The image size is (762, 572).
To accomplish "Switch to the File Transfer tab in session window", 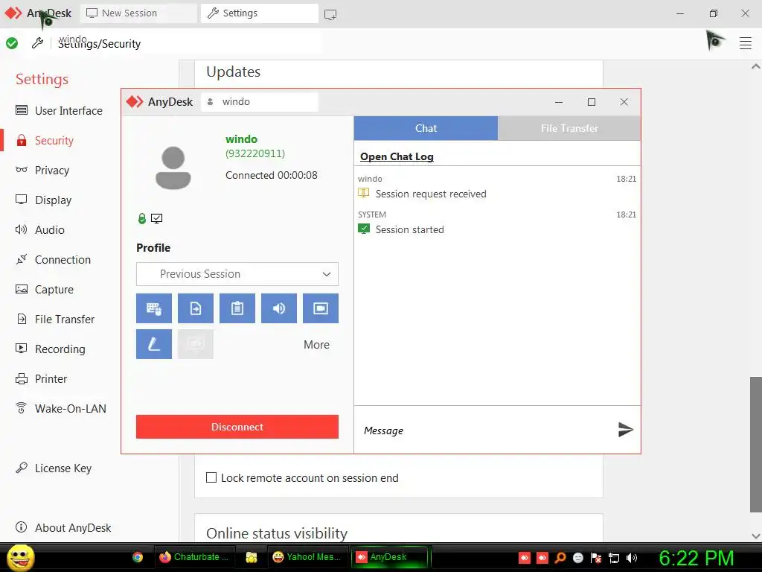I will tap(569, 128).
